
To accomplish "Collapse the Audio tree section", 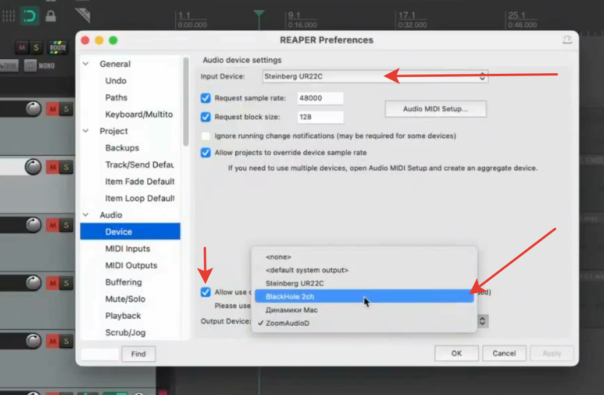I will click(86, 215).
